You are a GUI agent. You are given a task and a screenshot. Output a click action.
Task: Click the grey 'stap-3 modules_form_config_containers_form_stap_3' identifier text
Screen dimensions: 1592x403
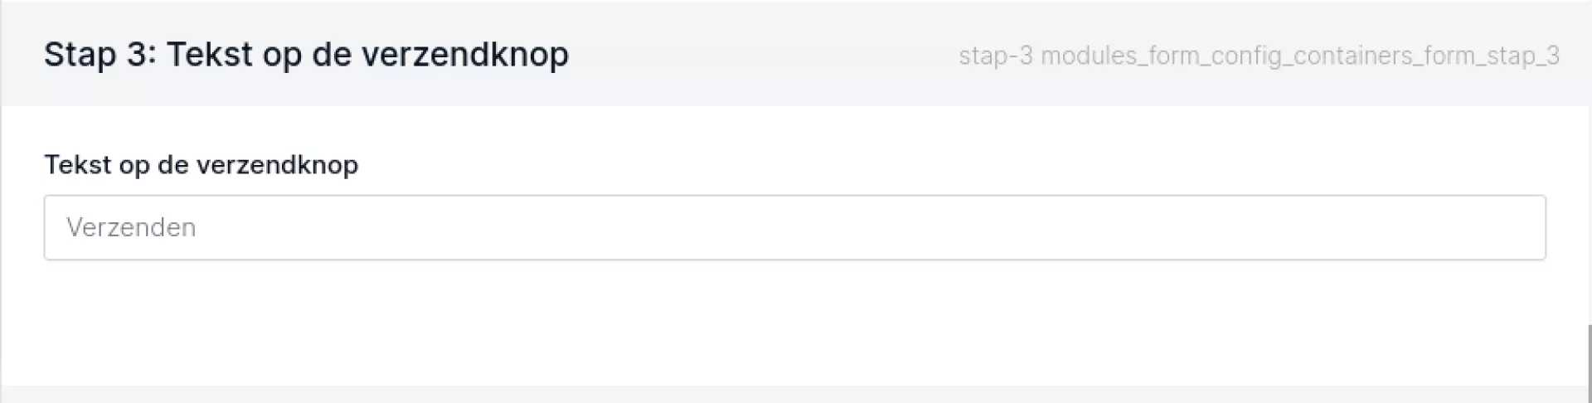[x=1259, y=56]
